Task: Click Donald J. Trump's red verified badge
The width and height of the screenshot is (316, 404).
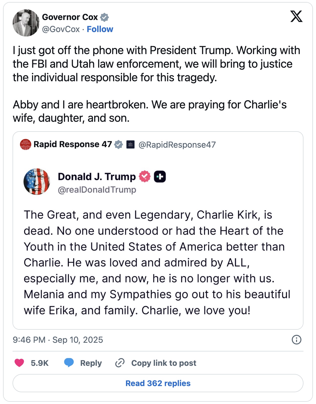Action: click(x=145, y=177)
